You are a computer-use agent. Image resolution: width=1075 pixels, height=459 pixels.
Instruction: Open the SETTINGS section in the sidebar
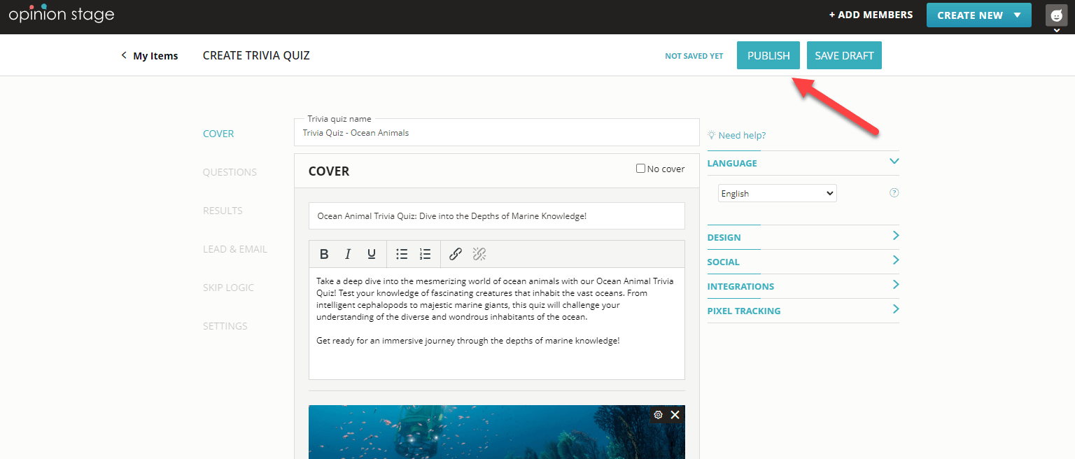[225, 325]
